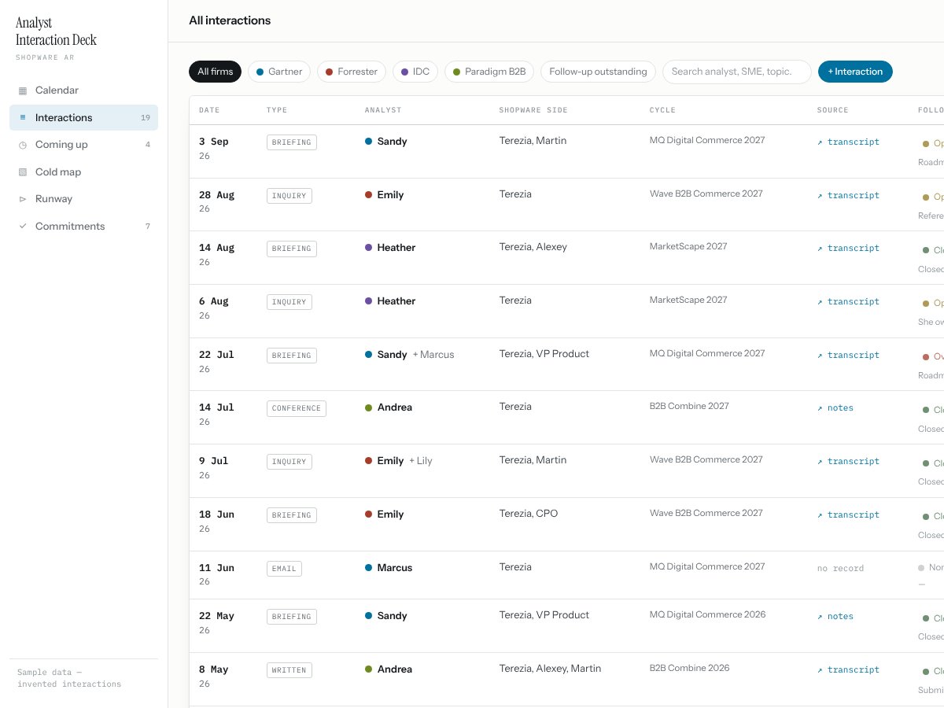The image size is (944, 708).
Task: Open transcript for 14 Aug Heather briefing
Action: [848, 249]
